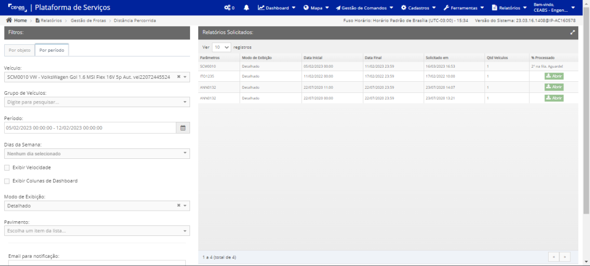Go to Home breadcrumb link
The image size is (590, 266).
(x=17, y=21)
